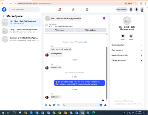Screen dimensions: 148x115
Task: Open the Windows Start menu
Action: 3,113
